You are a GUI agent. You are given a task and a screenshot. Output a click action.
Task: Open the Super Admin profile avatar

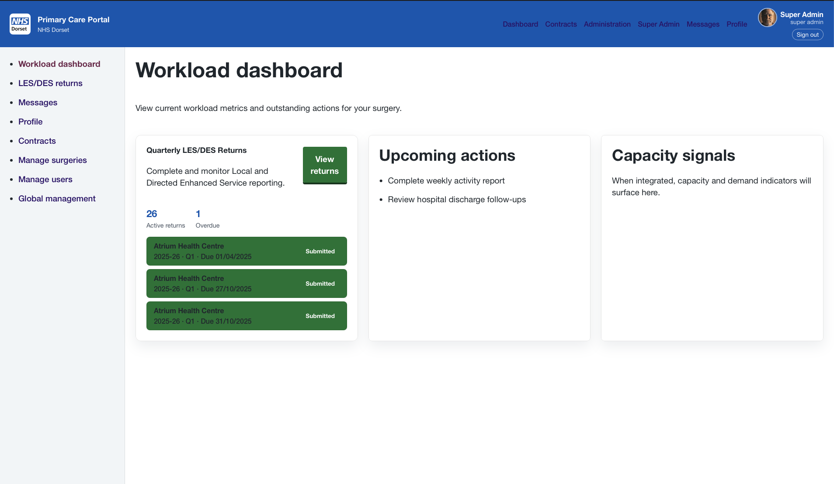click(768, 17)
